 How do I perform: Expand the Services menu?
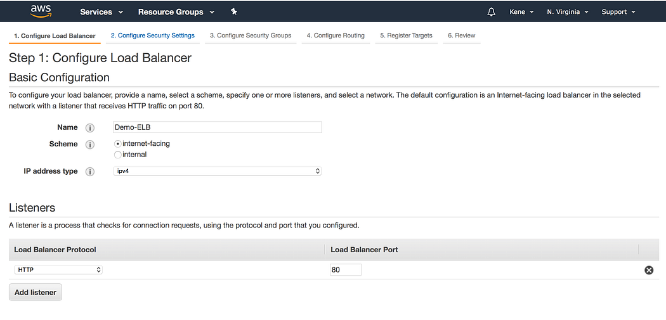tap(101, 12)
